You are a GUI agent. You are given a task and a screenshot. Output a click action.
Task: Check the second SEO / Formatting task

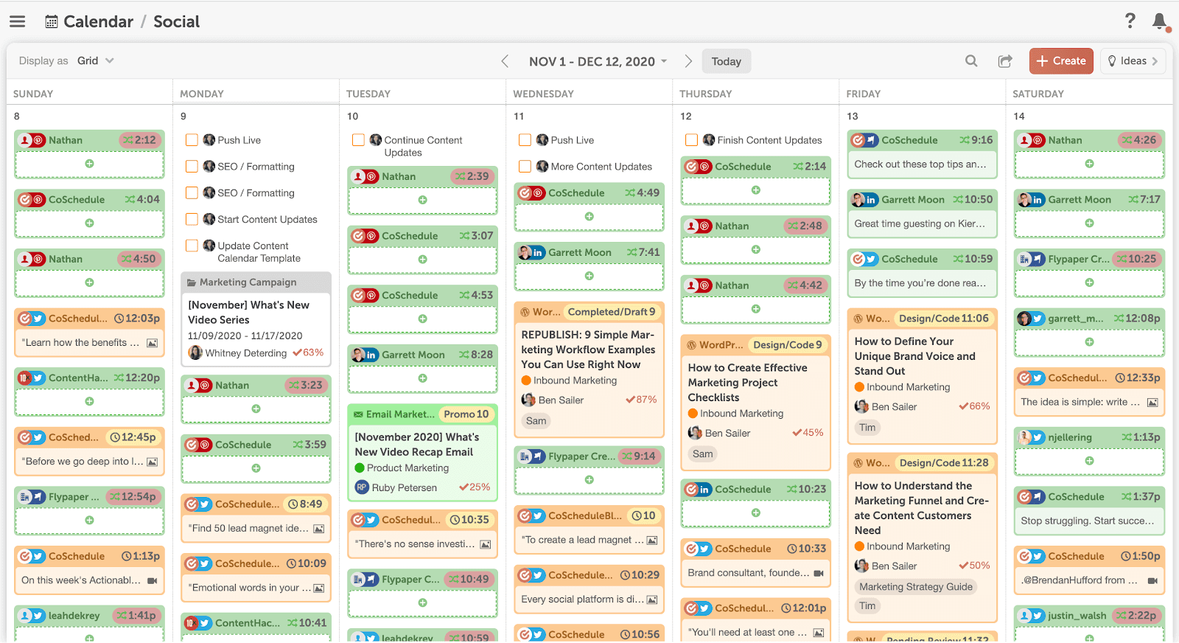(x=192, y=193)
